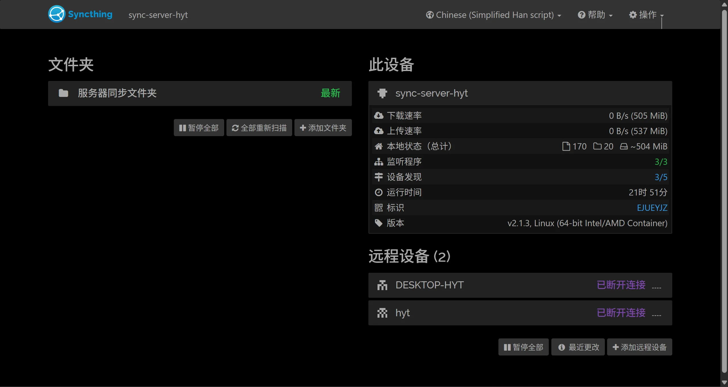
Task: Click the tag icon next to 版本
Action: (379, 223)
